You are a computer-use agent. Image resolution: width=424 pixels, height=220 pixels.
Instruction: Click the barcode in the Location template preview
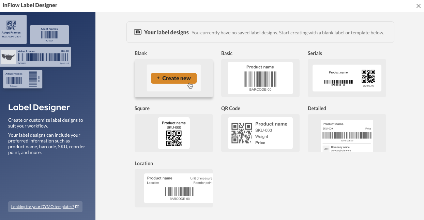(x=179, y=191)
